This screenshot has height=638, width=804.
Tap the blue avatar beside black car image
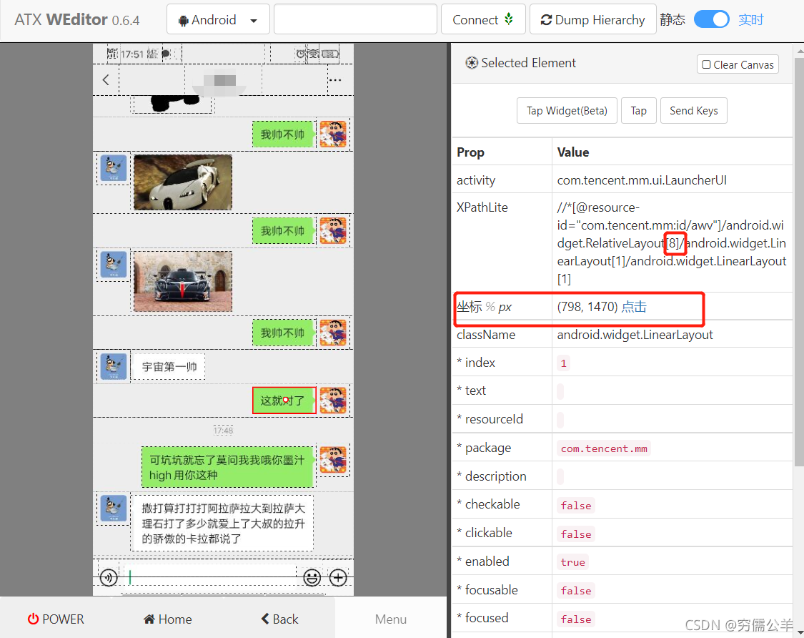(114, 265)
